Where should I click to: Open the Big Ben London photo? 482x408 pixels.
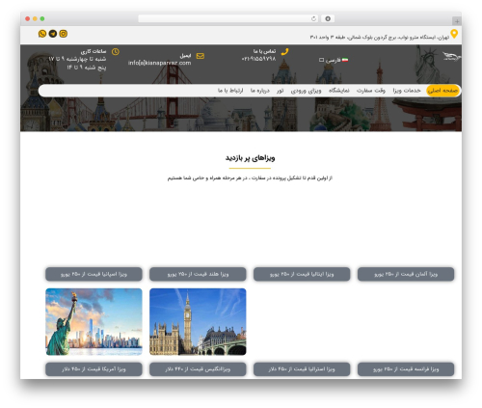point(198,322)
